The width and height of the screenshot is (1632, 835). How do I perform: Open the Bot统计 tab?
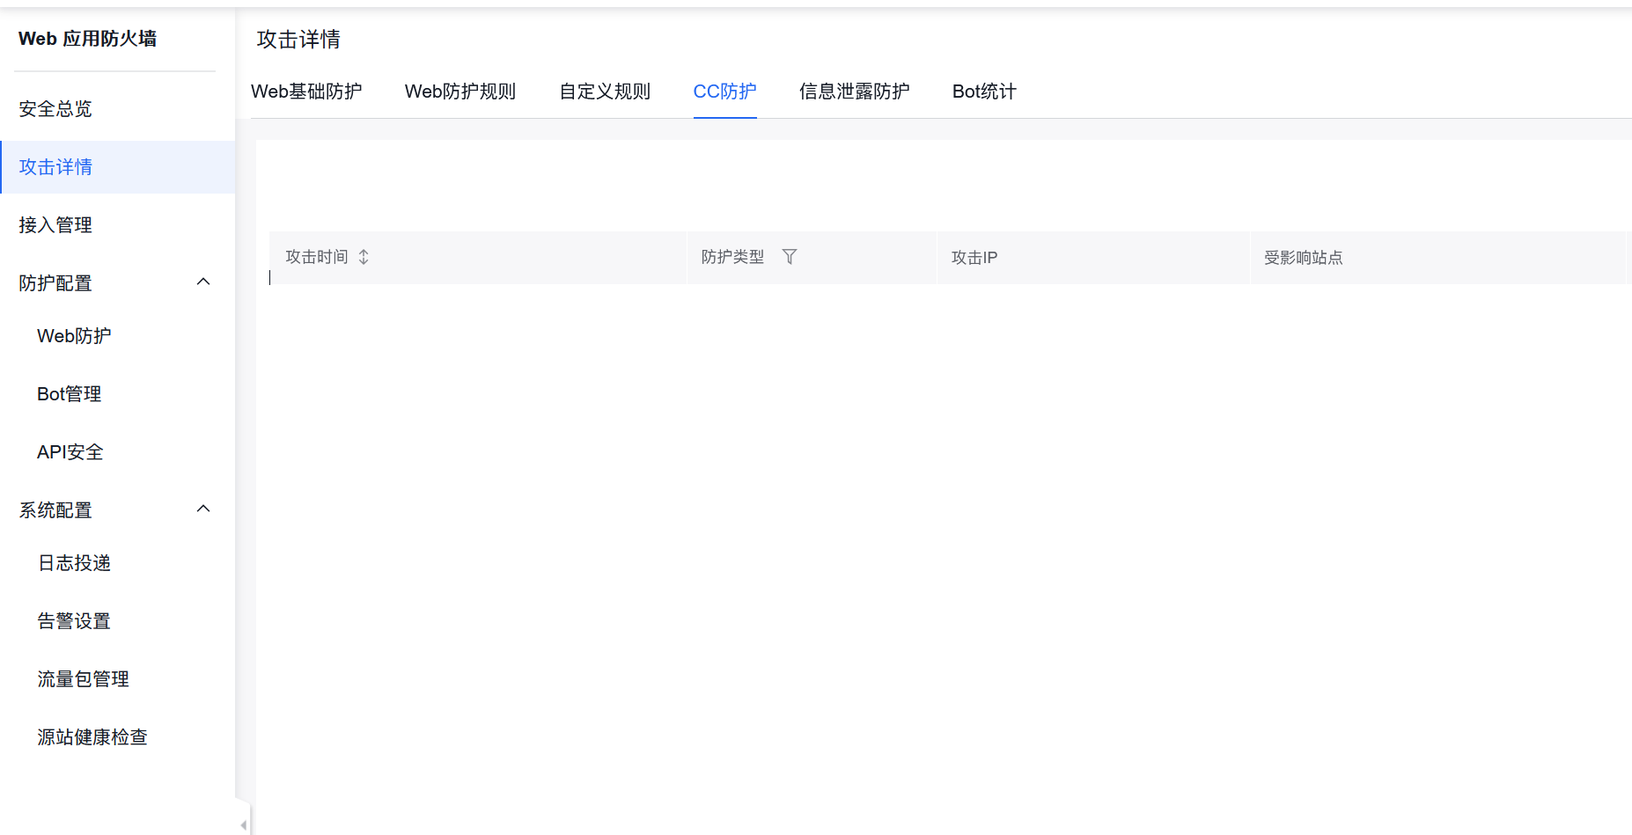point(984,92)
